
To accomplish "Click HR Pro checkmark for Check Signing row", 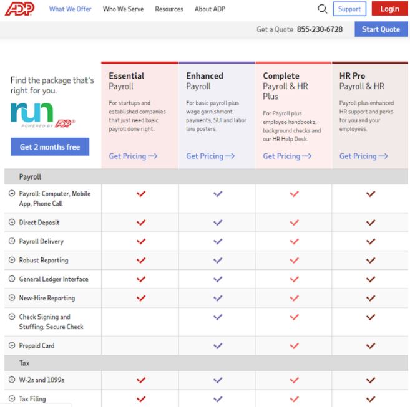I will [371, 317].
